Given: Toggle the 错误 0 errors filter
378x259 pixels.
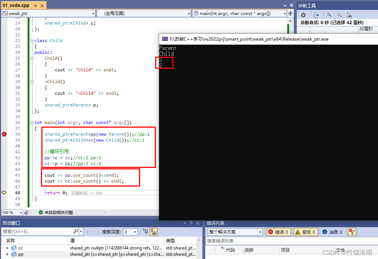Looking at the screenshot, I should [279, 232].
